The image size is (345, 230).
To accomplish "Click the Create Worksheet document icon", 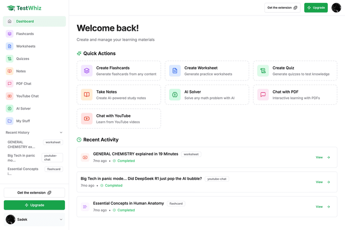I will coord(175,71).
